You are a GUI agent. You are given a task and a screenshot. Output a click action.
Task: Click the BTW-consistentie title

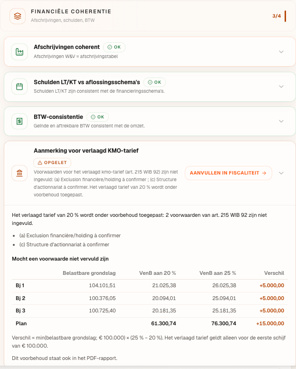point(58,117)
